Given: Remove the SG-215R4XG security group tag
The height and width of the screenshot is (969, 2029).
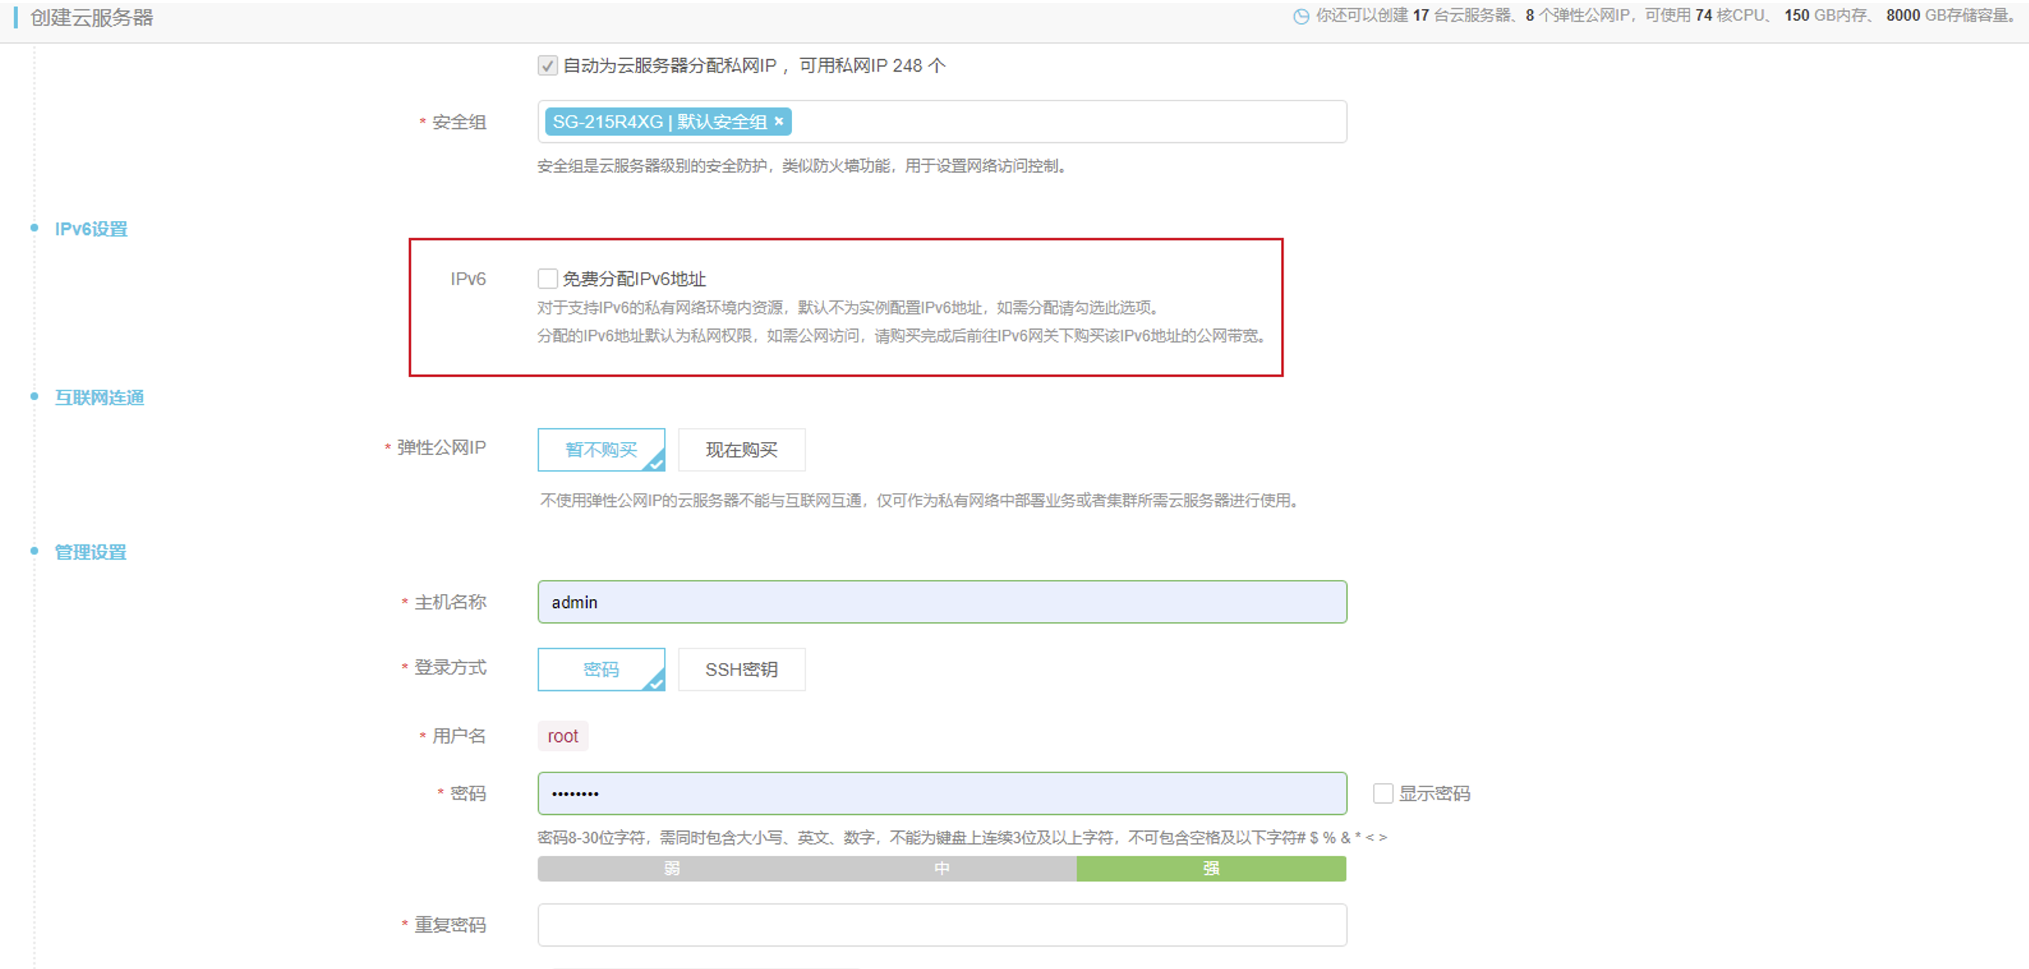Looking at the screenshot, I should pos(778,121).
